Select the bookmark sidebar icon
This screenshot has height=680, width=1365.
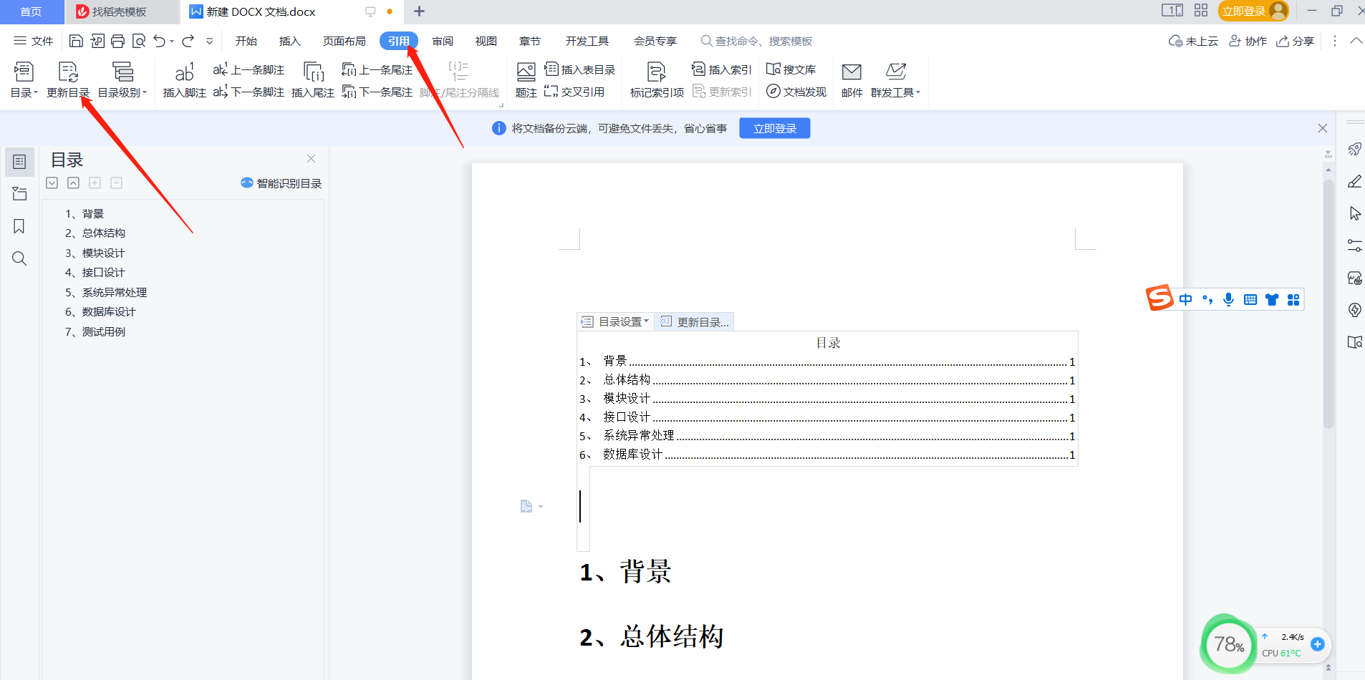19,226
